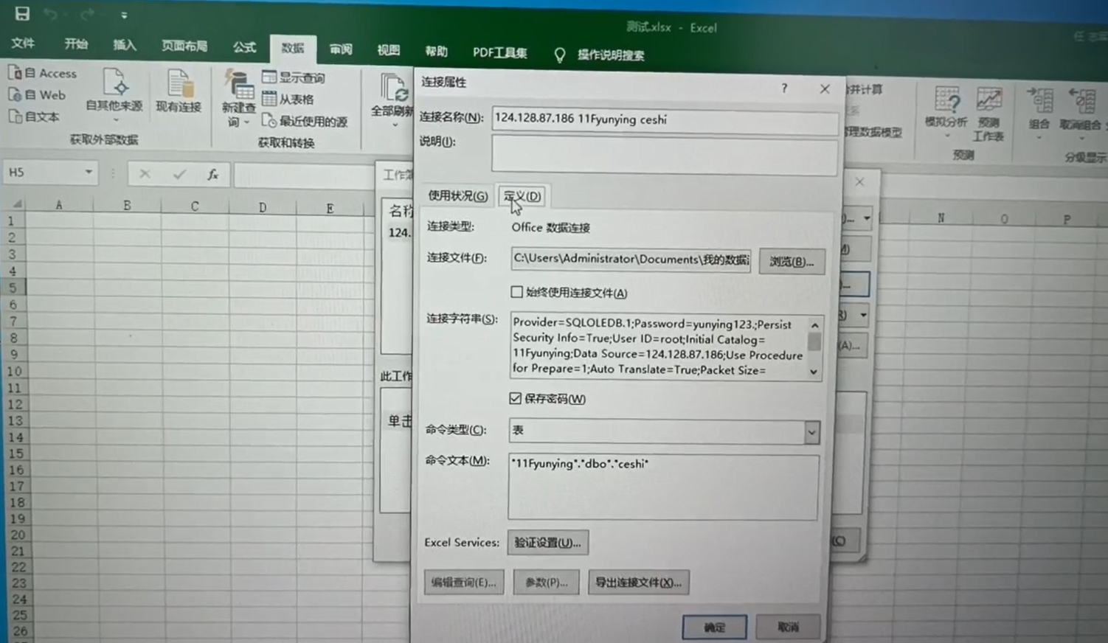Image resolution: width=1108 pixels, height=643 pixels.
Task: Toggle 始终使用连接文件 checkbox
Action: pos(516,292)
